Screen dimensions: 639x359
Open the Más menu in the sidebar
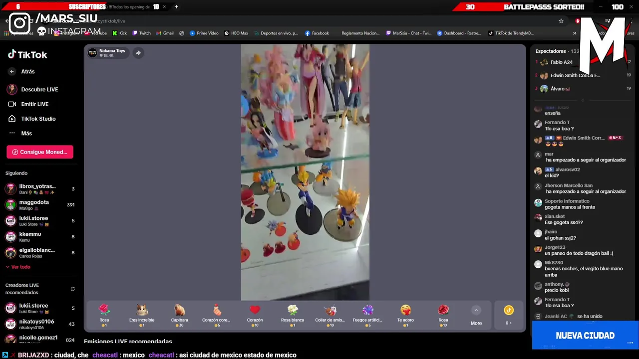pos(20,133)
